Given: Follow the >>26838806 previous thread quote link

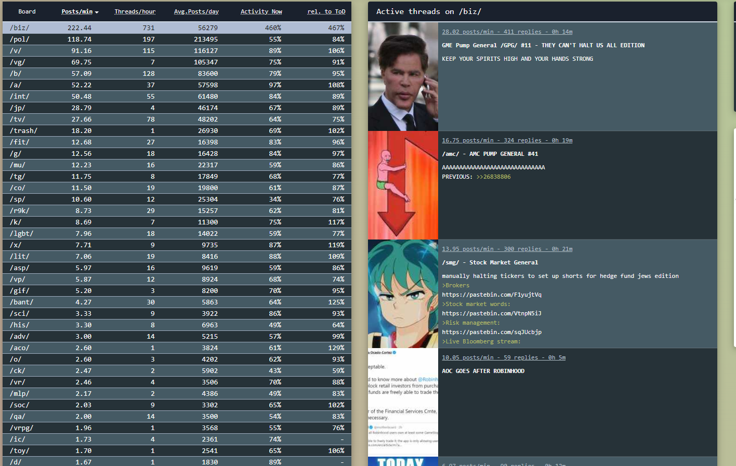Looking at the screenshot, I should [493, 177].
